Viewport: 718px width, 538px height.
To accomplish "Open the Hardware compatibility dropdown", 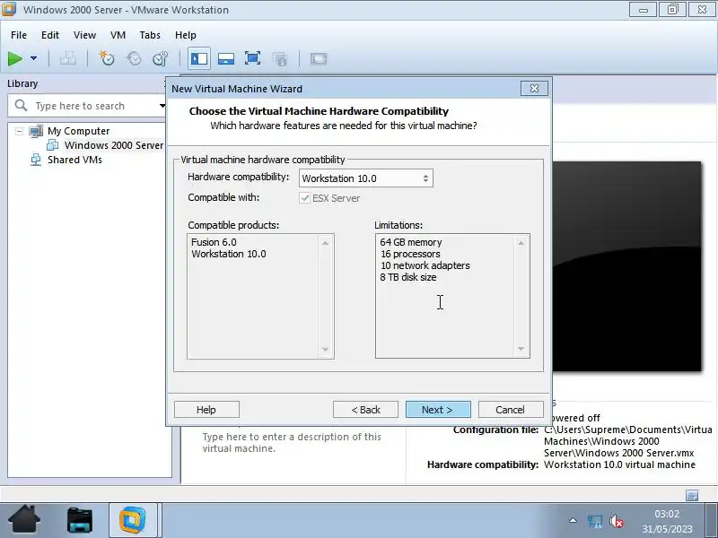I will pos(366,178).
